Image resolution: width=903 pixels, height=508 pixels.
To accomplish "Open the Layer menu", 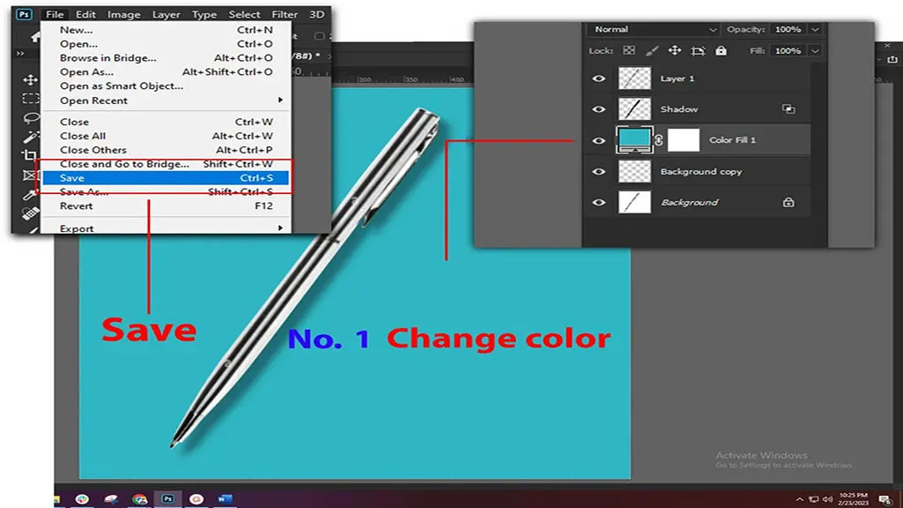I will [x=166, y=14].
